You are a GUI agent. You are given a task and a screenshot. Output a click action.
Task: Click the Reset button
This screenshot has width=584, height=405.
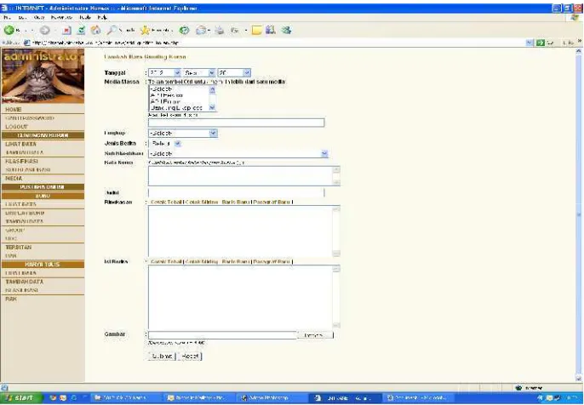click(x=190, y=357)
